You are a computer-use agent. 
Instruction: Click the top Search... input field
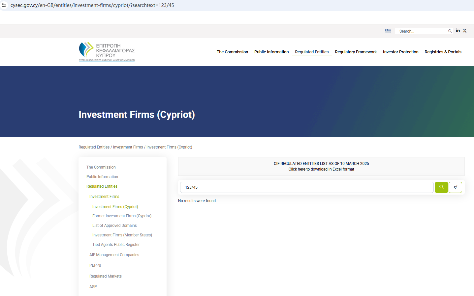(422, 31)
